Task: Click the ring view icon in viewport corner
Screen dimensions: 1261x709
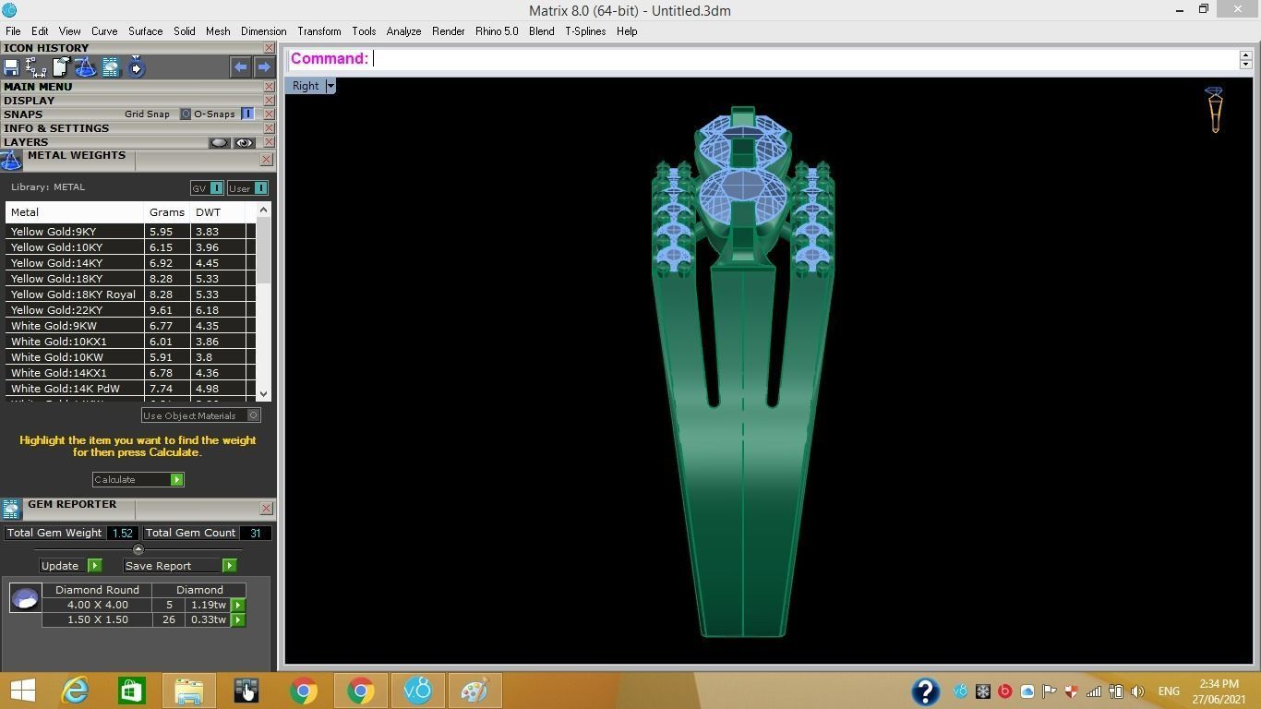Action: coord(1215,110)
